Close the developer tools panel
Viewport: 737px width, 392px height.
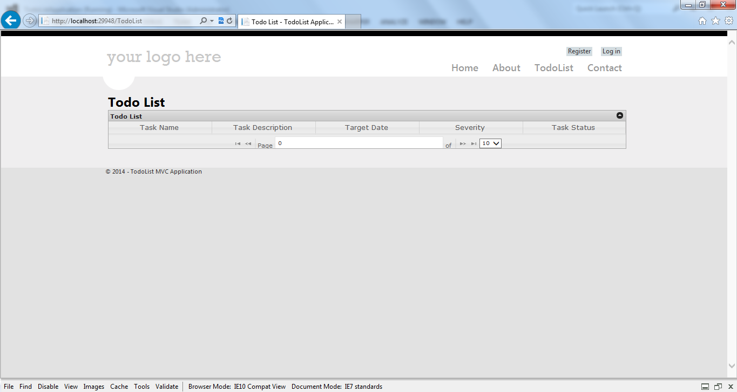(730, 387)
